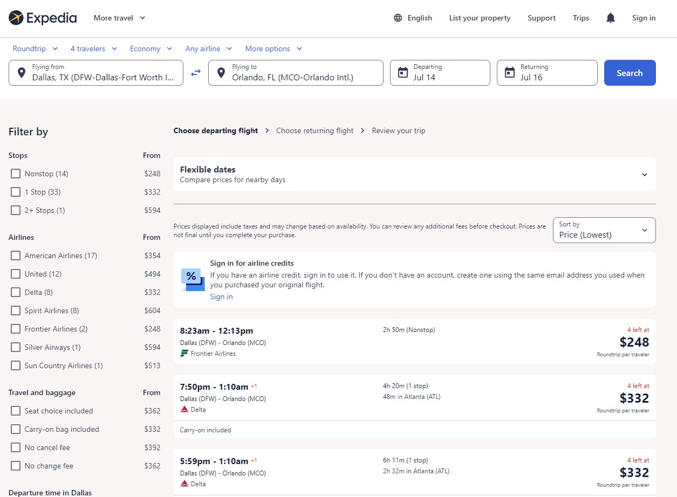Click the Delta logo on the 5:59pm flight
This screenshot has width=677, height=497.
tap(184, 484)
